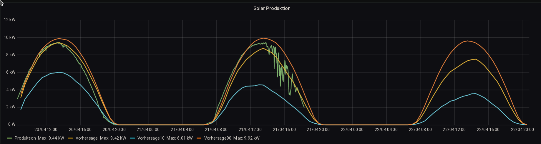Click the Vorhersage90 Max: 9.92 kW value
Image resolution: width=541 pixels, height=144 pixels.
point(247,138)
